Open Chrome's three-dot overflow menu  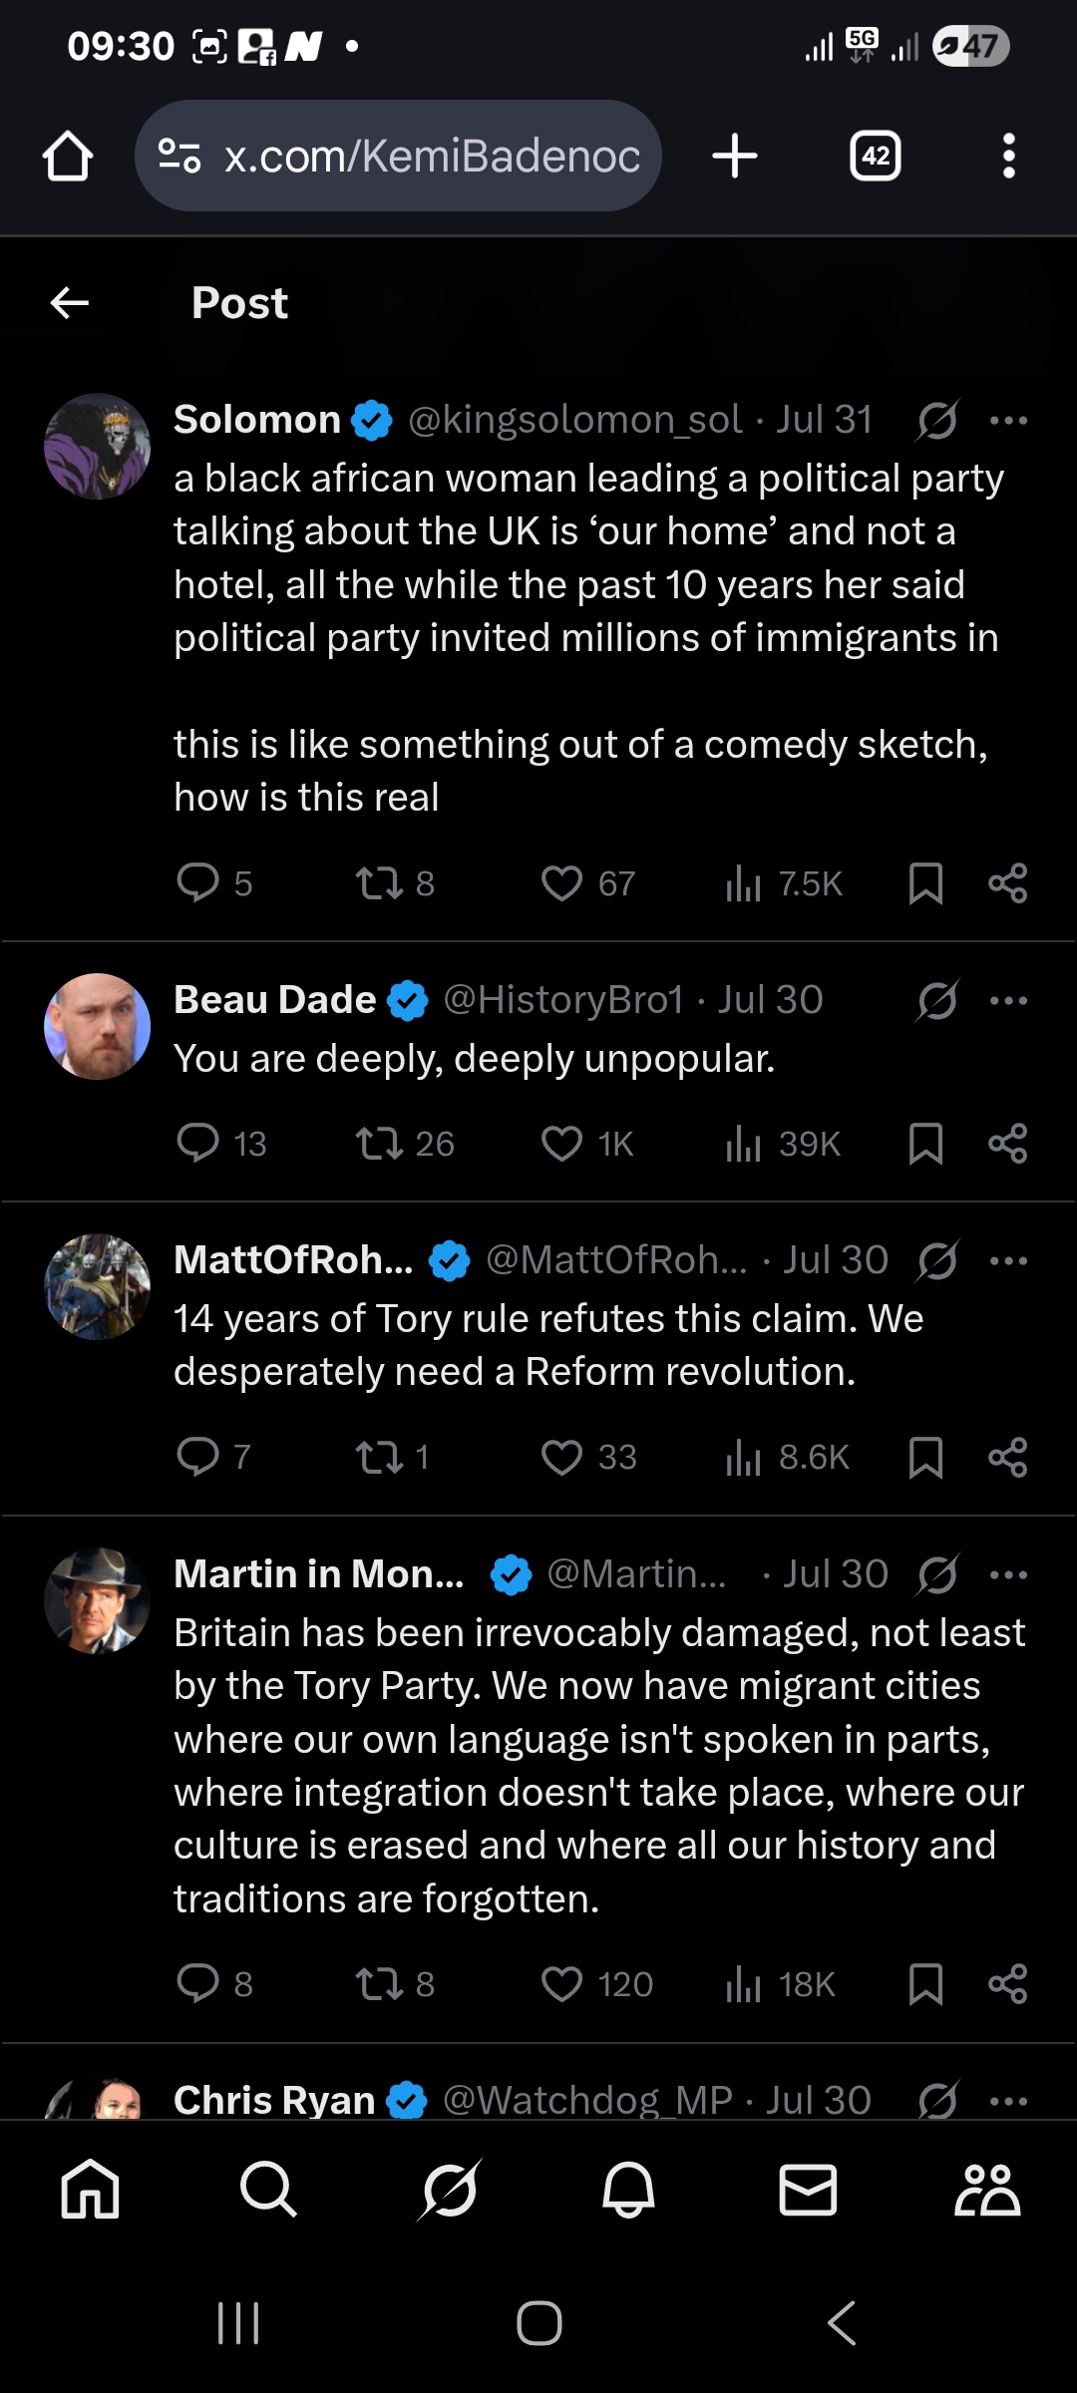click(1008, 157)
